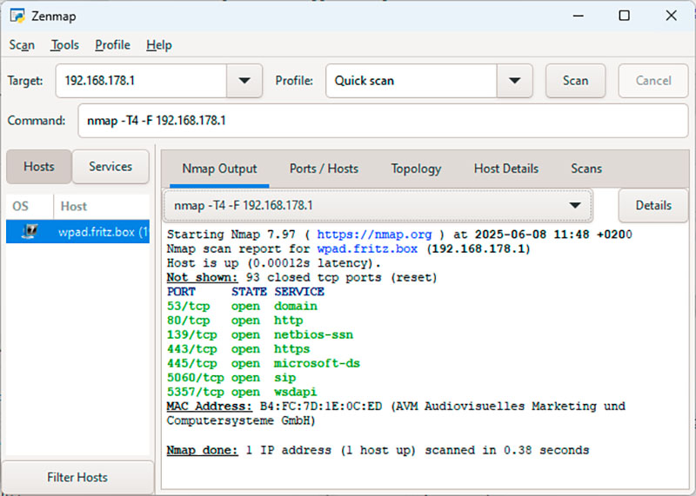Click the 53/tcp port entry

[x=188, y=307]
